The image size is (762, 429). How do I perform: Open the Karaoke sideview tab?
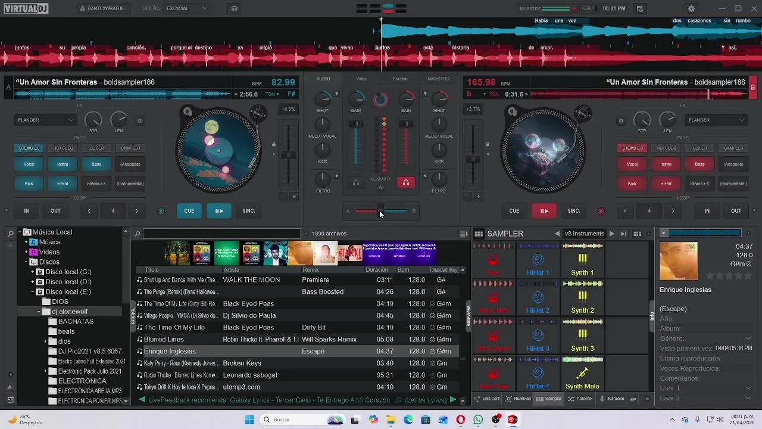[x=611, y=399]
